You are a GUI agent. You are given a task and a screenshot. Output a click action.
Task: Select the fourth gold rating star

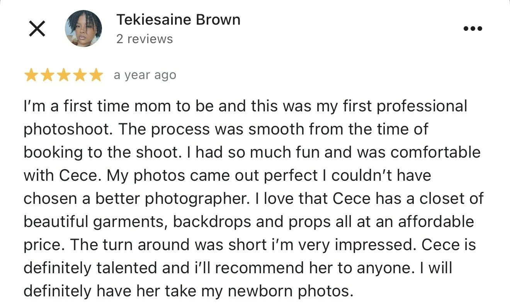point(80,76)
